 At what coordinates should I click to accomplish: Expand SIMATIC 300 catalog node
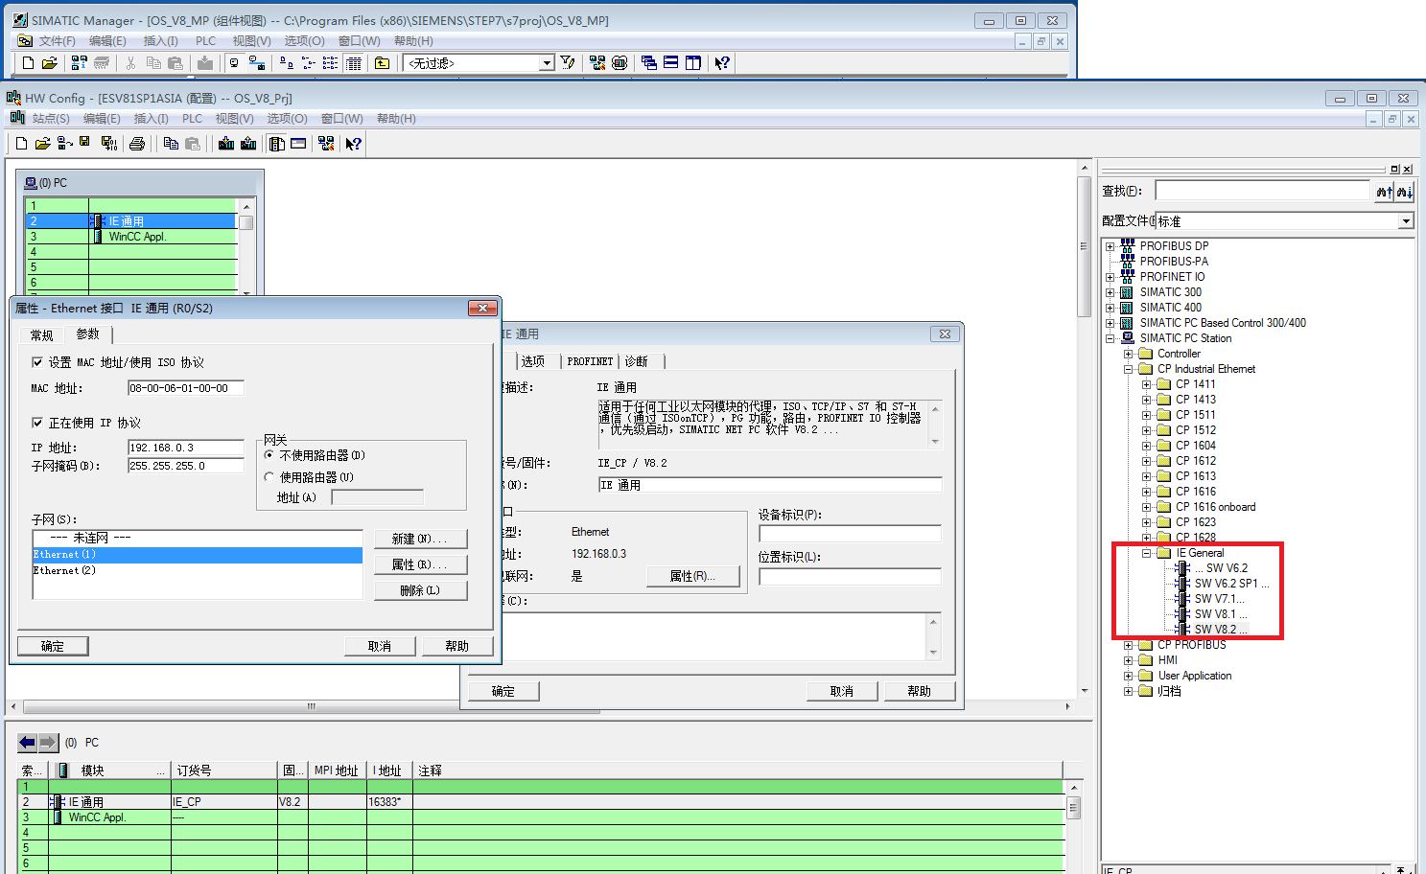(1110, 292)
